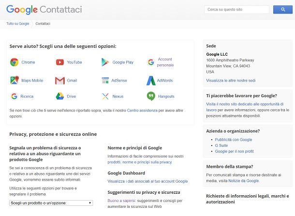Viewport: 295px width, 216px height.
Task: Click the Chrome browser icon
Action: pyautogui.click(x=15, y=62)
